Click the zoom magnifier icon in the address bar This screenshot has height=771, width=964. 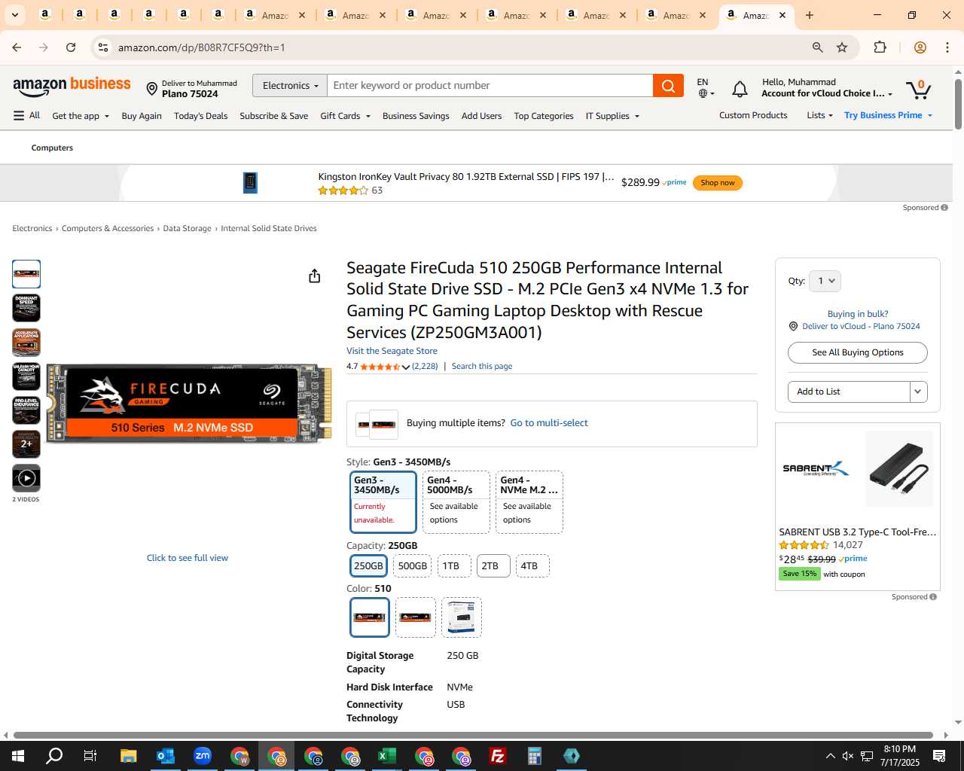point(817,47)
